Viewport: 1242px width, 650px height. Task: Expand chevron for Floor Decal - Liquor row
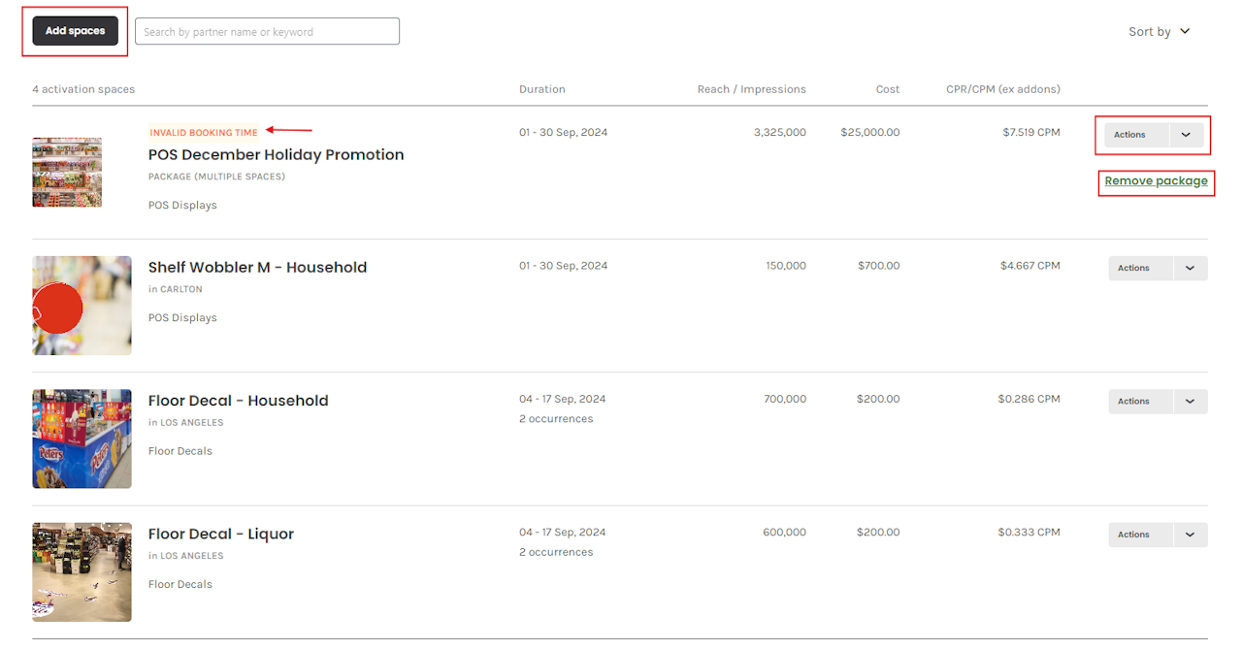(x=1190, y=535)
